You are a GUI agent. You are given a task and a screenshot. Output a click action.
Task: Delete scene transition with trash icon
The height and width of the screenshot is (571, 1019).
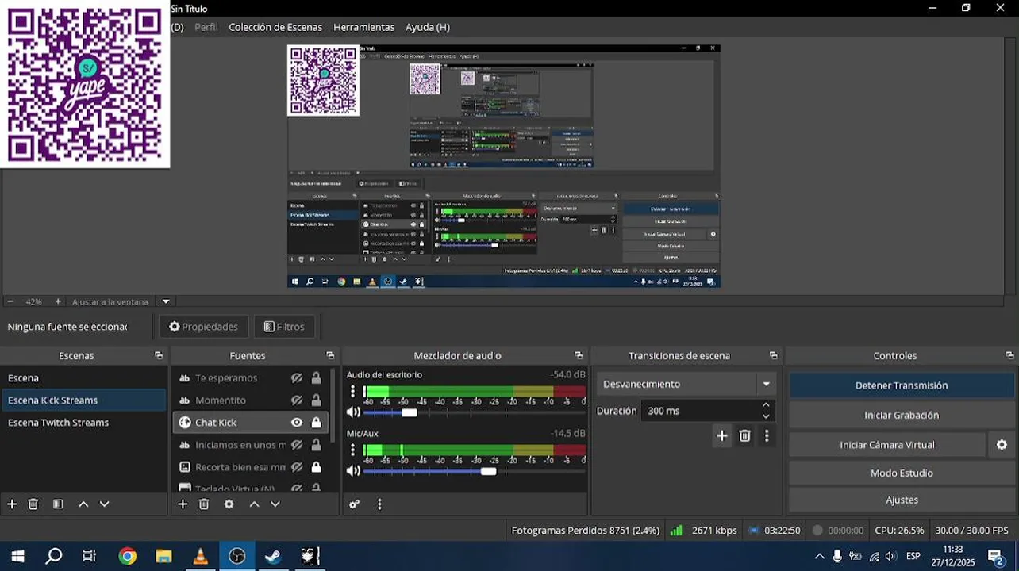[744, 435]
